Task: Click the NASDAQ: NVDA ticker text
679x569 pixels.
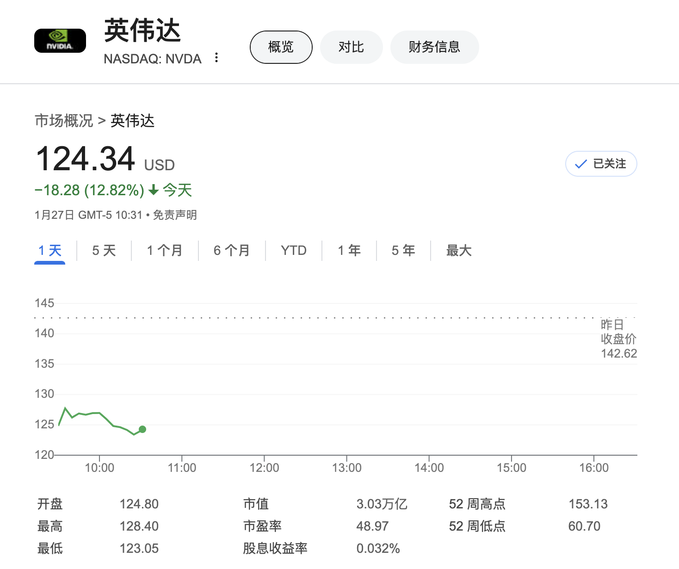Action: [153, 59]
